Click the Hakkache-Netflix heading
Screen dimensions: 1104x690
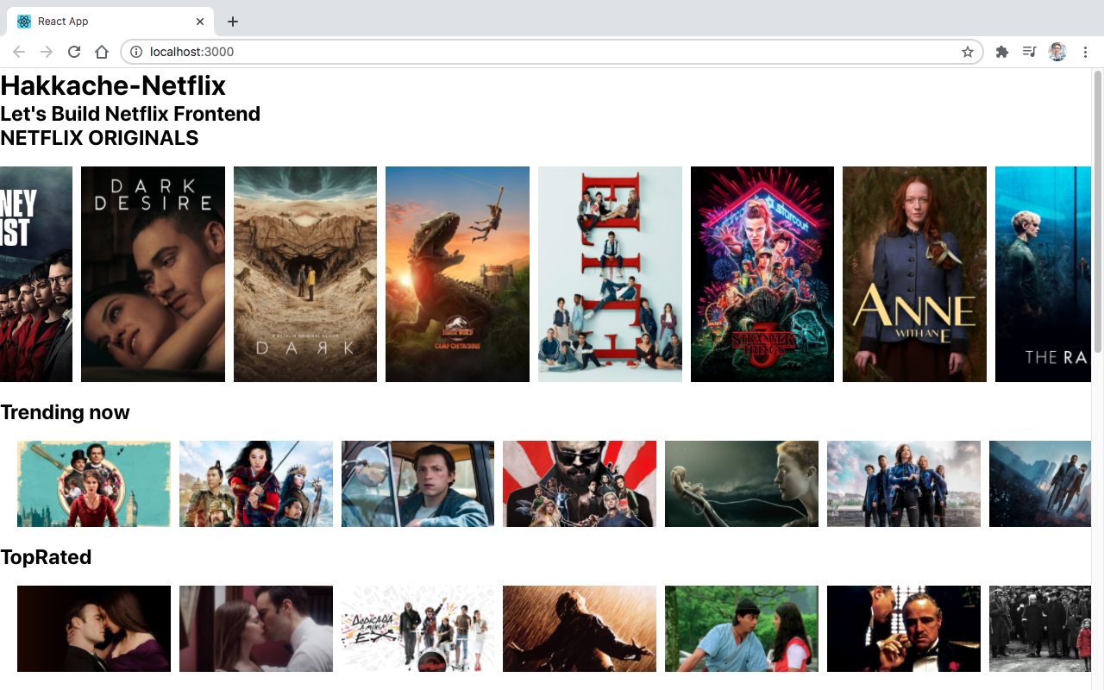tap(113, 85)
